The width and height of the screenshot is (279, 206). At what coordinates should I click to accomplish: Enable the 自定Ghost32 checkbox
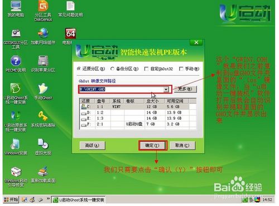pos(146,69)
